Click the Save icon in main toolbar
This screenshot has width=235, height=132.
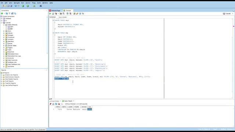tap(8, 6)
